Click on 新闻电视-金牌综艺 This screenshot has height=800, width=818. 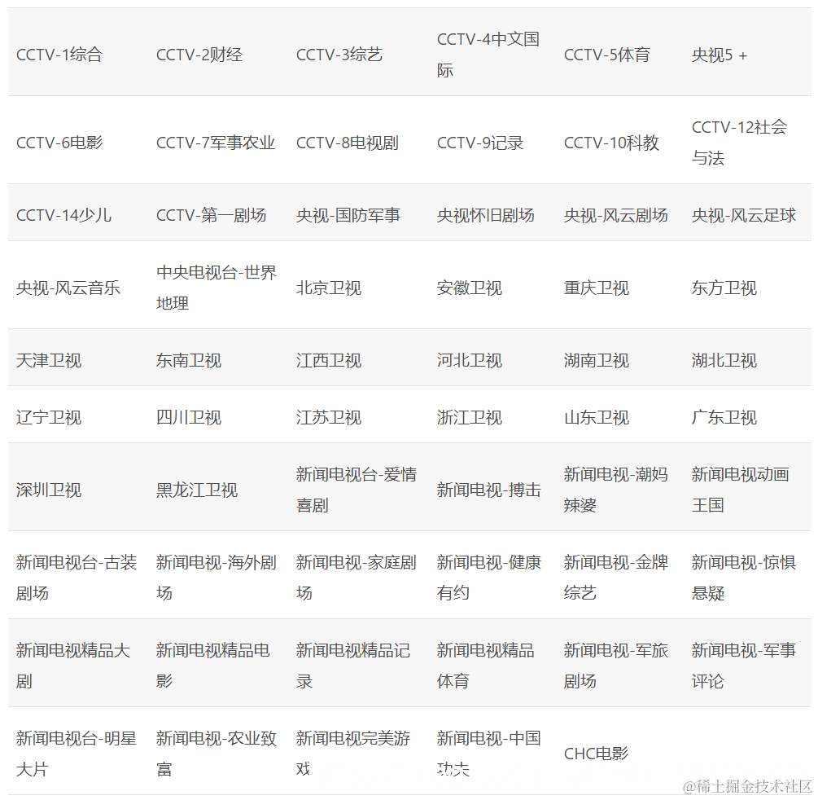(x=615, y=578)
